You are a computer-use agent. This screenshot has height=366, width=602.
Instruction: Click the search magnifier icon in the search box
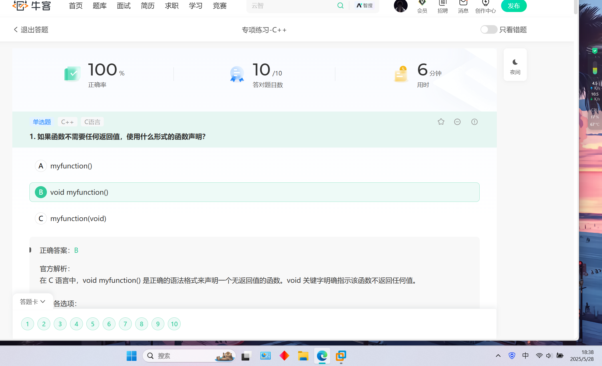tap(340, 5)
